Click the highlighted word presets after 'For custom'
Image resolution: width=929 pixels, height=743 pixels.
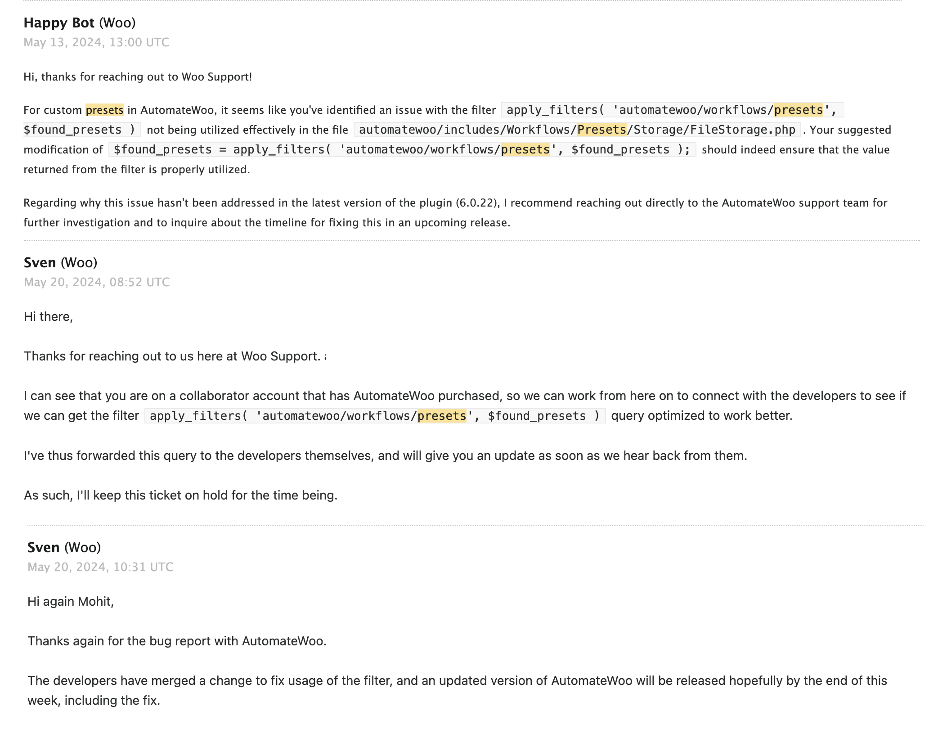[104, 110]
